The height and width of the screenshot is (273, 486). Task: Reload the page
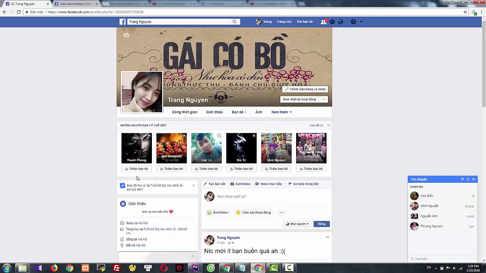pos(18,12)
